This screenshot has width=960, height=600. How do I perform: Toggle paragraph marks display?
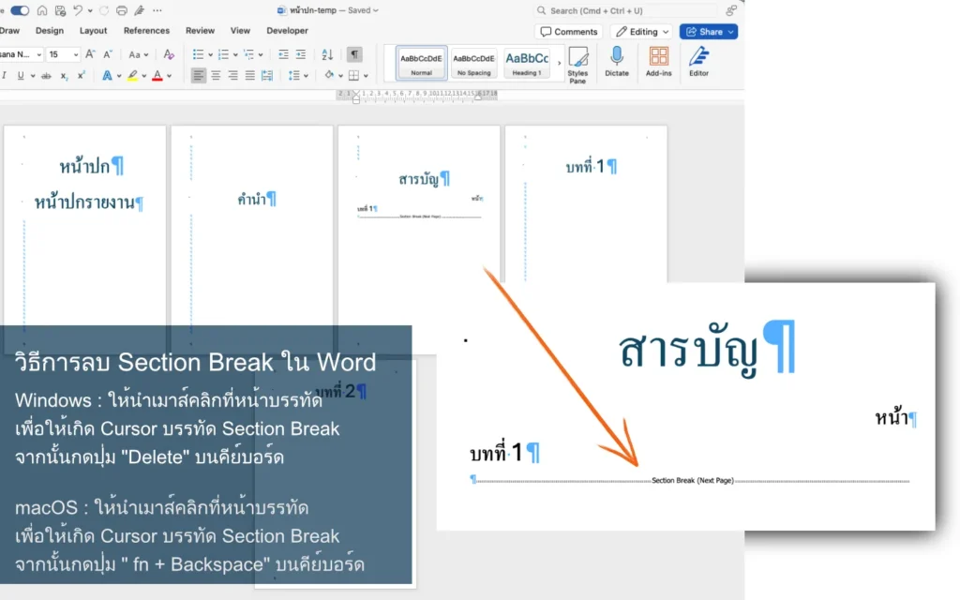[354, 54]
